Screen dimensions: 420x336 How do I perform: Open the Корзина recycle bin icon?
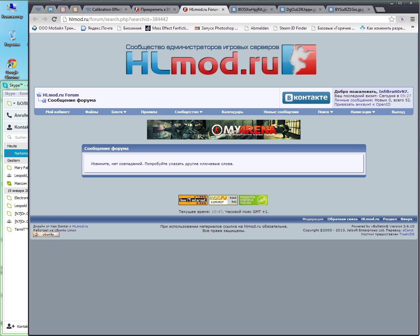click(x=12, y=39)
